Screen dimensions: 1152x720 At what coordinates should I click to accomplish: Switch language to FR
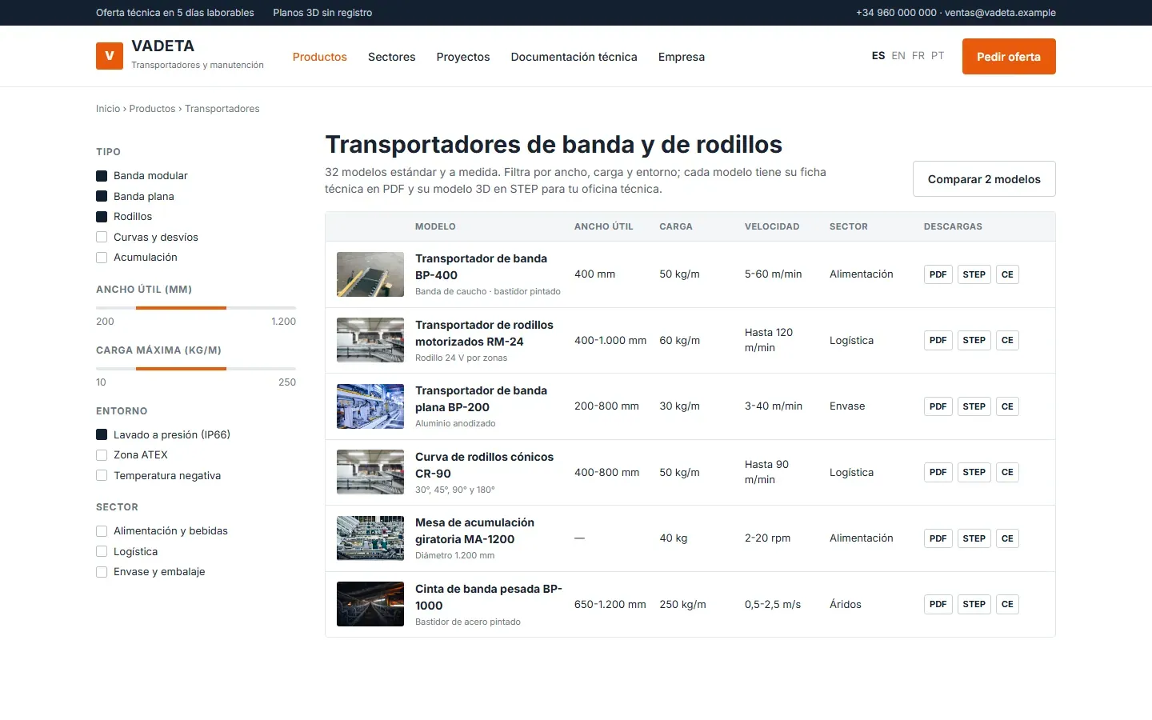[x=918, y=56]
